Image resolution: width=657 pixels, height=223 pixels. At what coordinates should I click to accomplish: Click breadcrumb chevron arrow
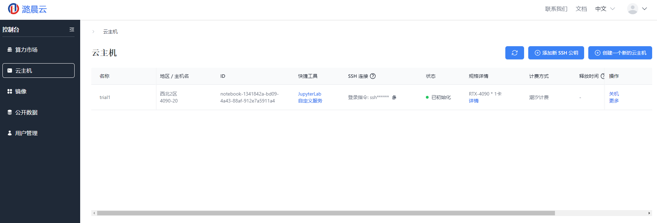[93, 32]
